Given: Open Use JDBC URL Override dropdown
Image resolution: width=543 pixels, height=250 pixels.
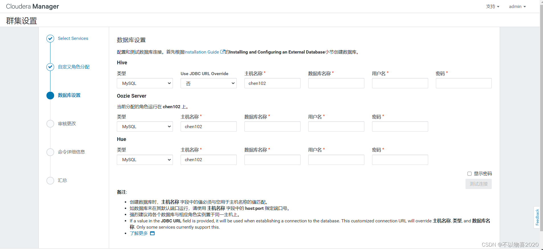Looking at the screenshot, I should coord(209,83).
